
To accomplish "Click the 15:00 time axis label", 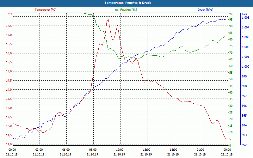I will [x=146, y=149].
